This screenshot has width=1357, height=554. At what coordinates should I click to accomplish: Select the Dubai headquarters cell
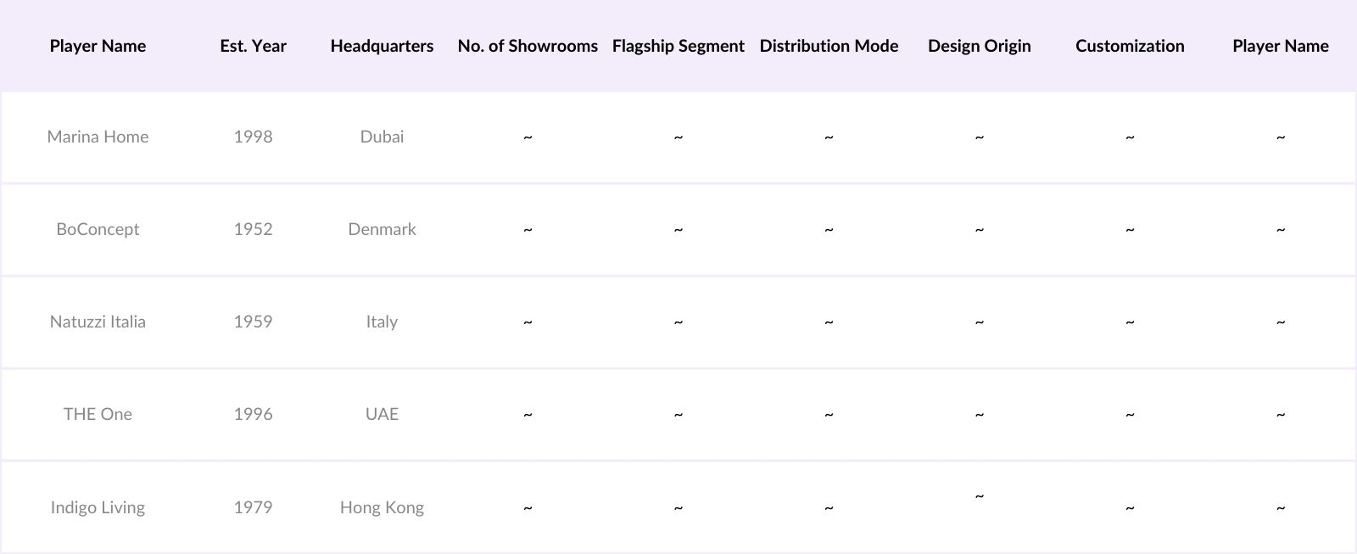(x=382, y=137)
